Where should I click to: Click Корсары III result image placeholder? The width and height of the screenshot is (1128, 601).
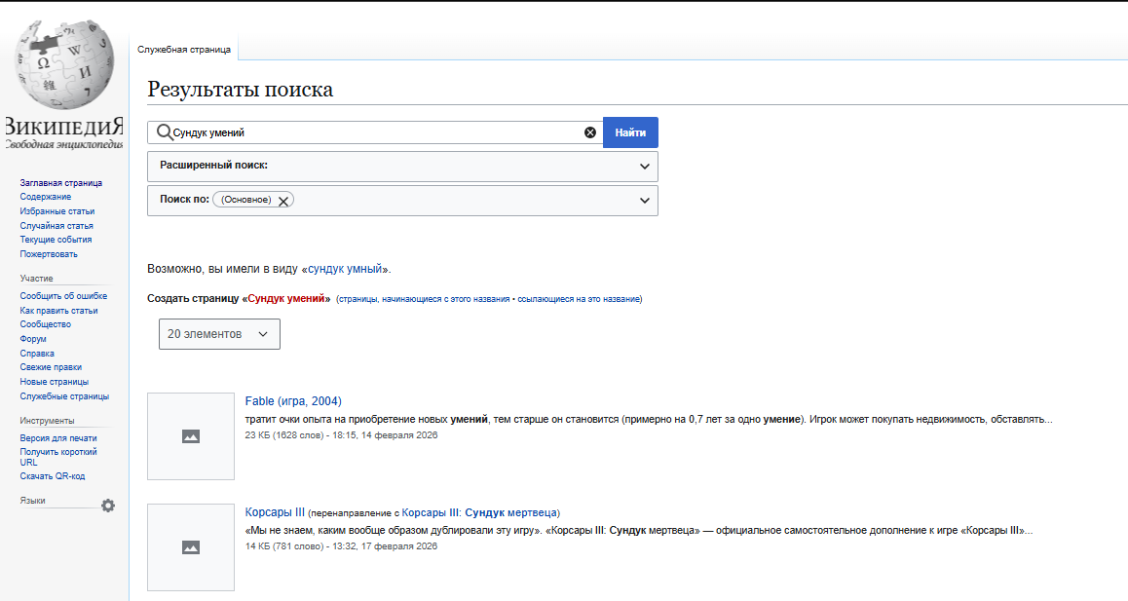(191, 547)
